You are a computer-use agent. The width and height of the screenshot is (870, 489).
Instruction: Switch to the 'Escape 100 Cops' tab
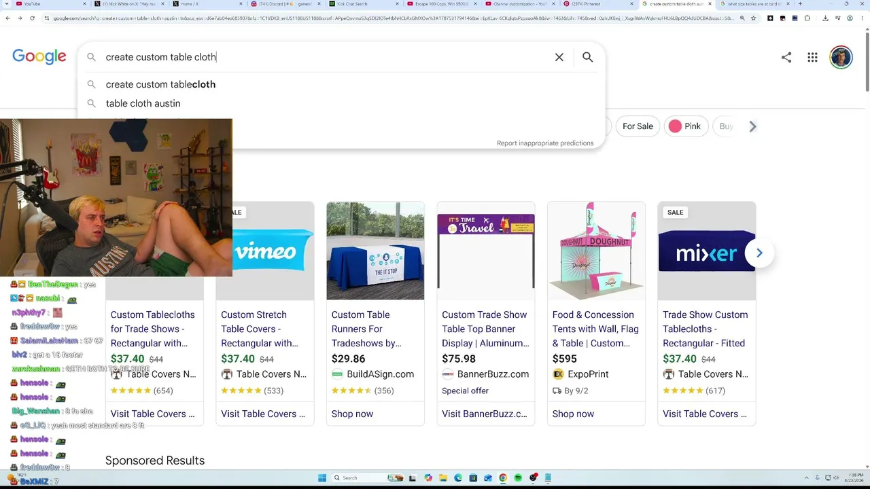click(442, 4)
